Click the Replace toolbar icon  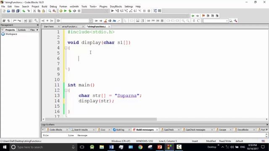(x=54, y=11)
